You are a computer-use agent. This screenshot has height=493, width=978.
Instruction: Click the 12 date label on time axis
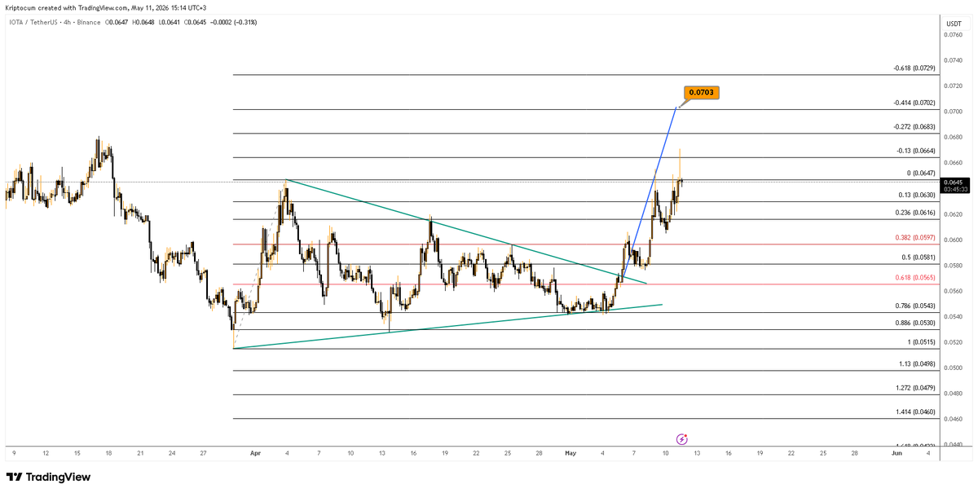(x=46, y=451)
